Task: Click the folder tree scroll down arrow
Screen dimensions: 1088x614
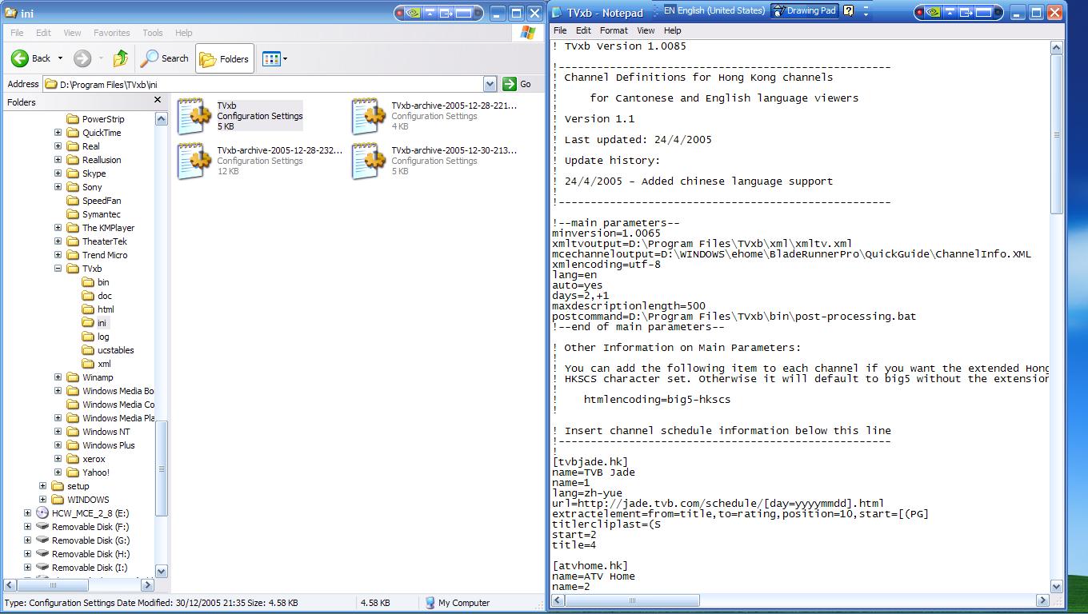Action: click(x=161, y=571)
